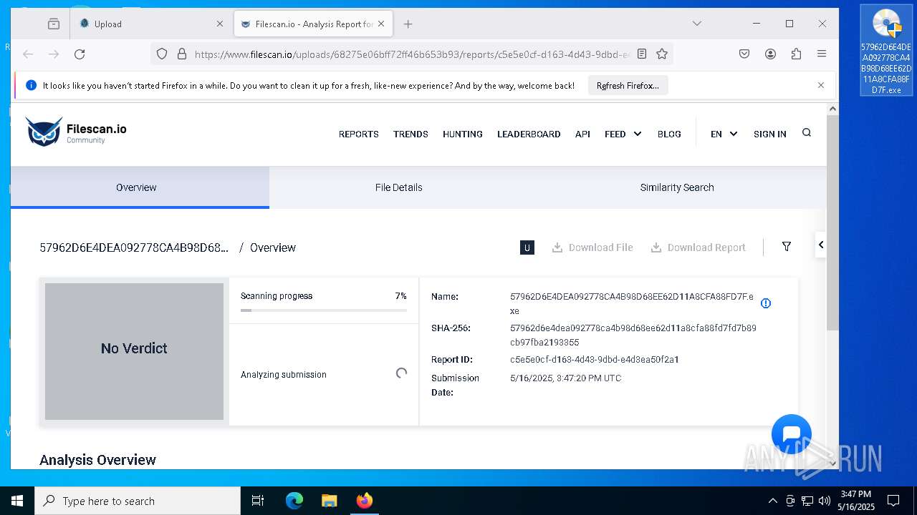
Task: Reload the current page
Action: point(80,54)
